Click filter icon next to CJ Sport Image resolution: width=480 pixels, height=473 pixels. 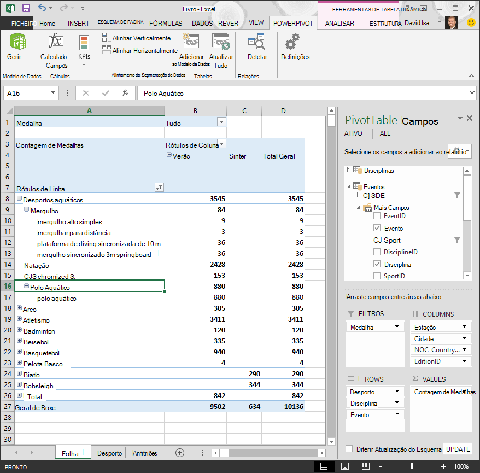pyautogui.click(x=457, y=240)
